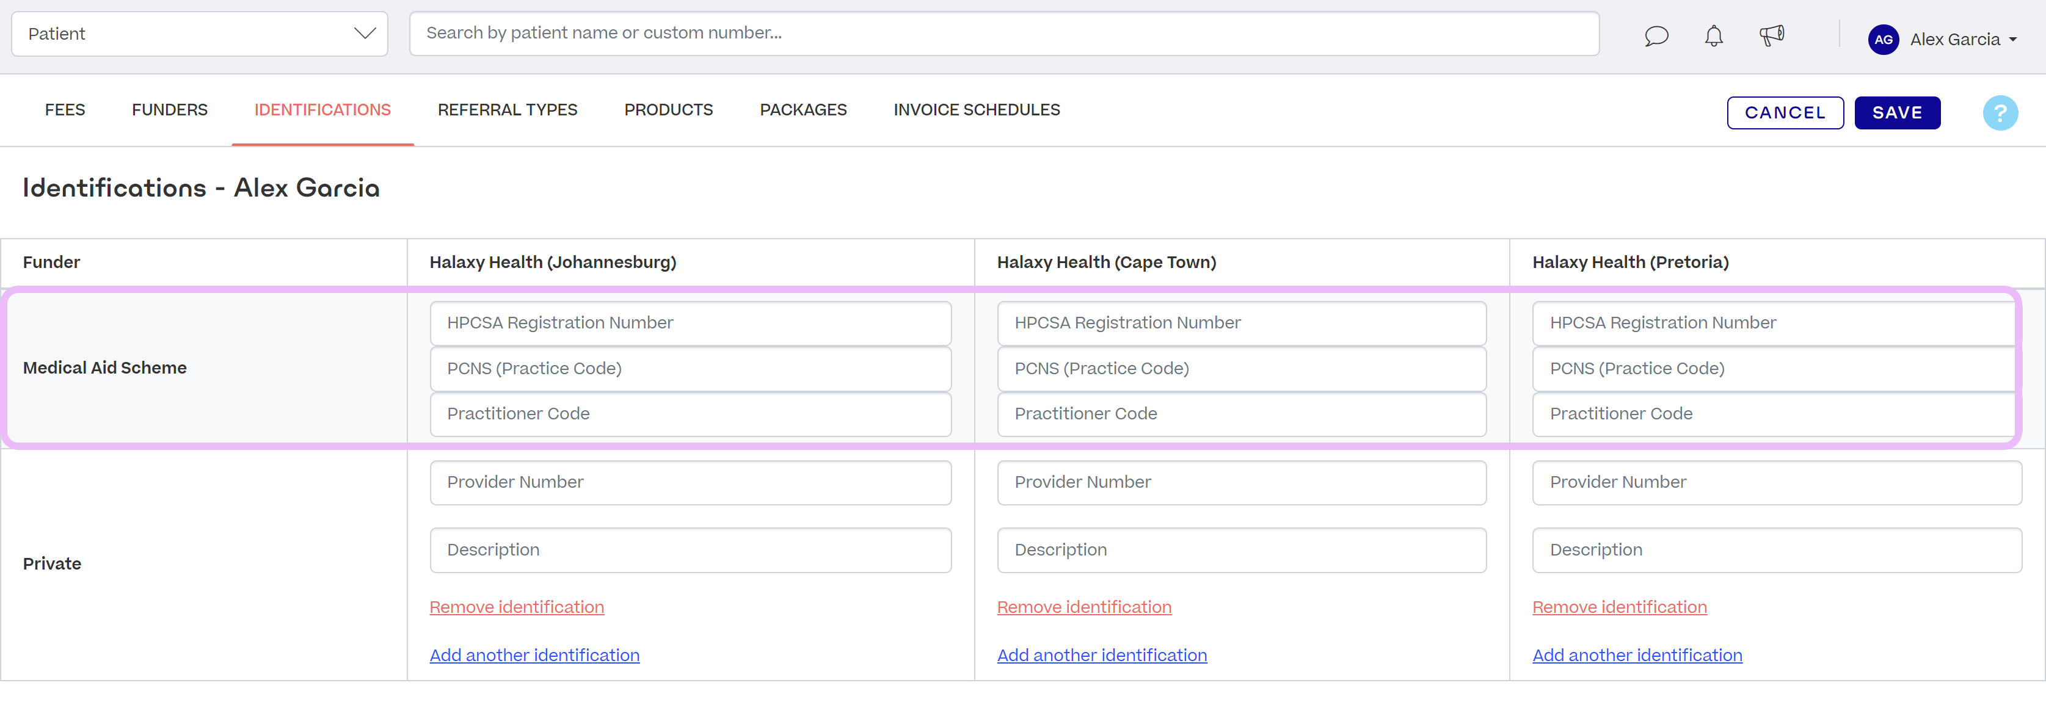Switch to the Fees tab

[x=65, y=109]
